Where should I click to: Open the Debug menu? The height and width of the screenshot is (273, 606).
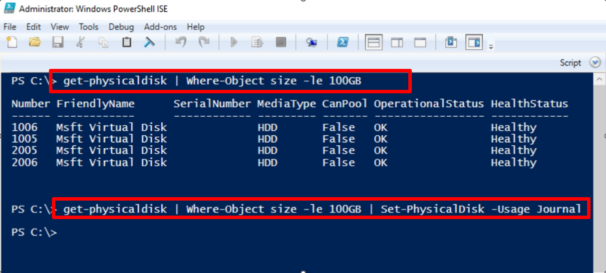coord(121,27)
